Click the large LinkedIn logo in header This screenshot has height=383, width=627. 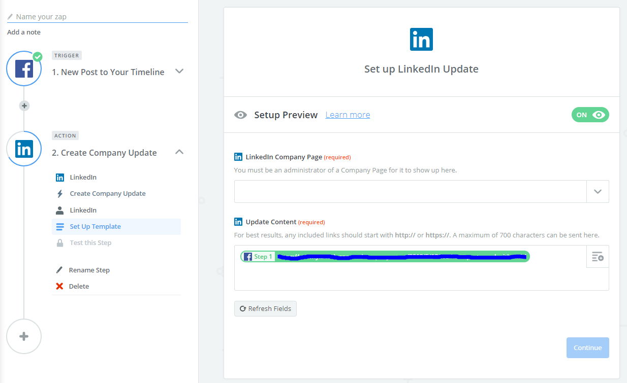click(421, 40)
